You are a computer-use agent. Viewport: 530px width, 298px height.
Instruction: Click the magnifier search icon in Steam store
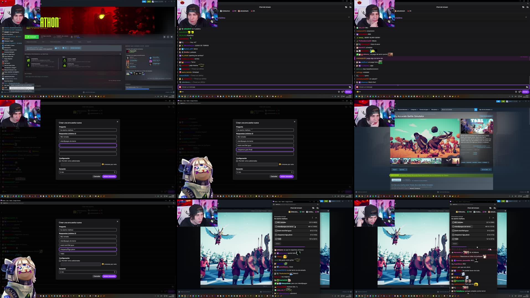click(475, 109)
